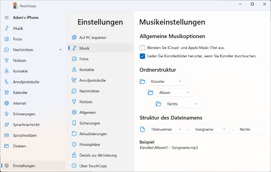This screenshot has width=271, height=172.
Task: Click the Nachrichten chat bubble icon in left sidebar
Action: 6,50
